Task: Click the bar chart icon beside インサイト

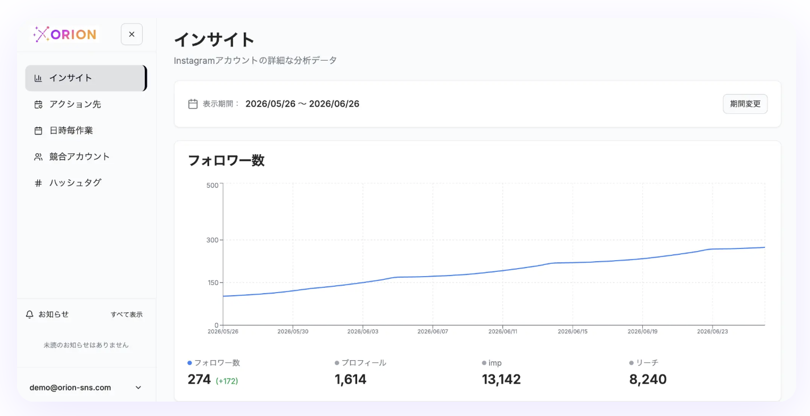Action: click(38, 78)
